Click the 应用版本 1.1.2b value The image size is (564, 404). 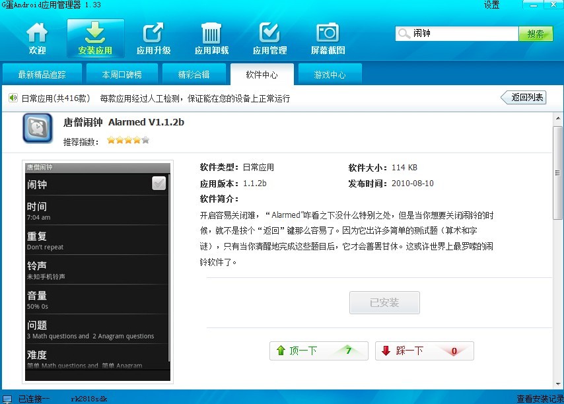pos(255,184)
